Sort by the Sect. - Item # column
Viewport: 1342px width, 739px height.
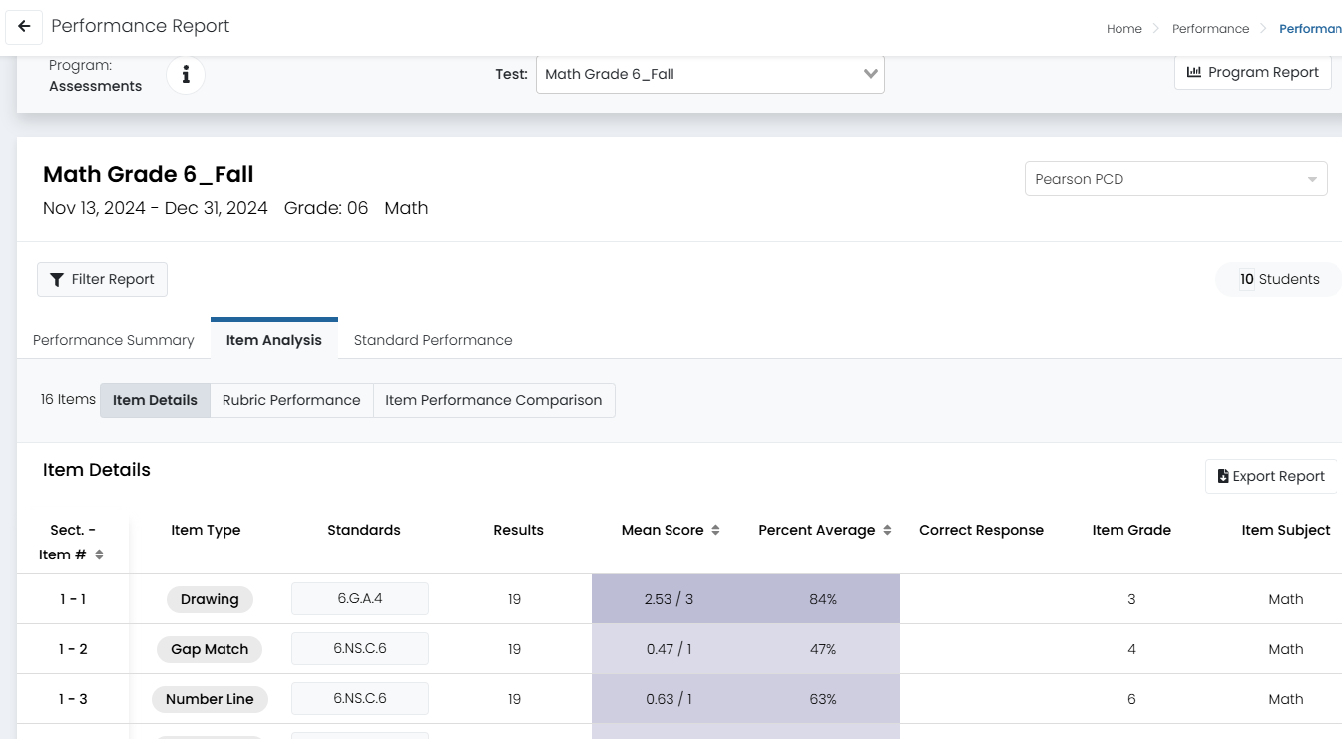pos(99,554)
